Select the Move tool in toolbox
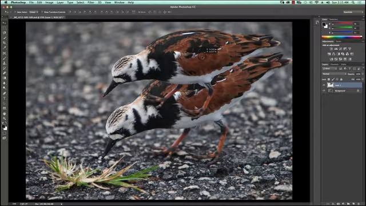This screenshot has width=366, height=206. (x=4, y=23)
